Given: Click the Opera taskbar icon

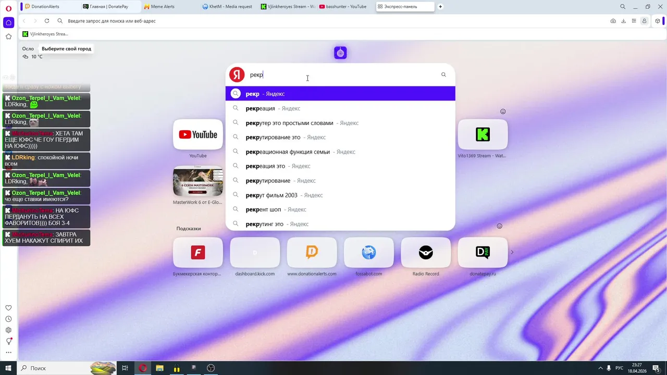Looking at the screenshot, I should [142, 368].
